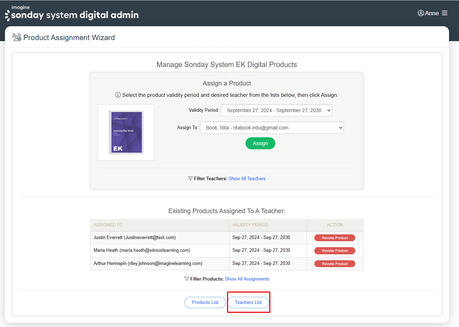
Task: Click the Filter Teachers funnel icon
Action: coord(190,178)
